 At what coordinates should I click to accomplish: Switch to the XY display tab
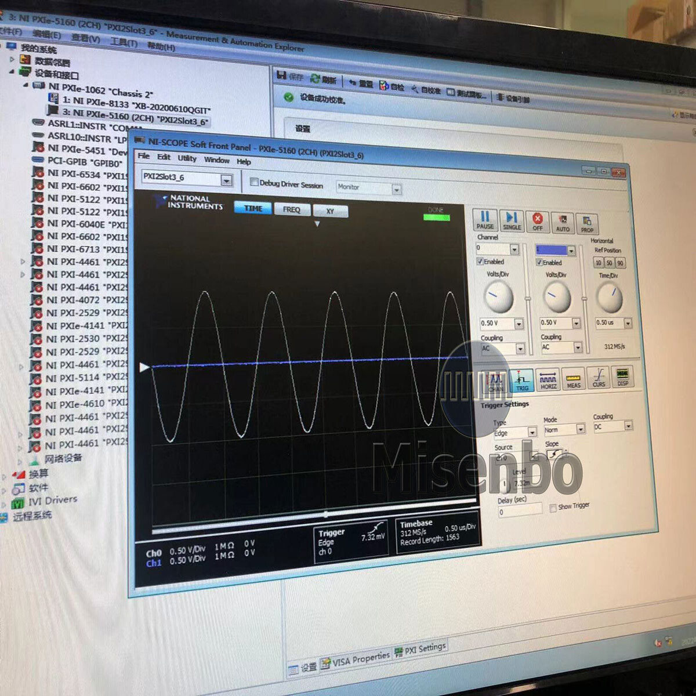[x=330, y=211]
